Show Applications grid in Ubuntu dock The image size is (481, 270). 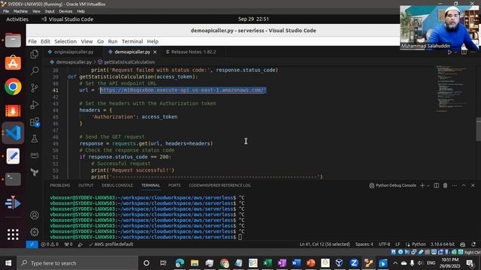13,235
